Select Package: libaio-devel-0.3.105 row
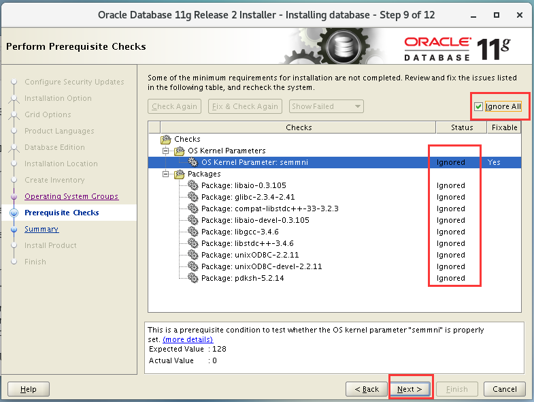This screenshot has width=534, height=402. pyautogui.click(x=335, y=220)
